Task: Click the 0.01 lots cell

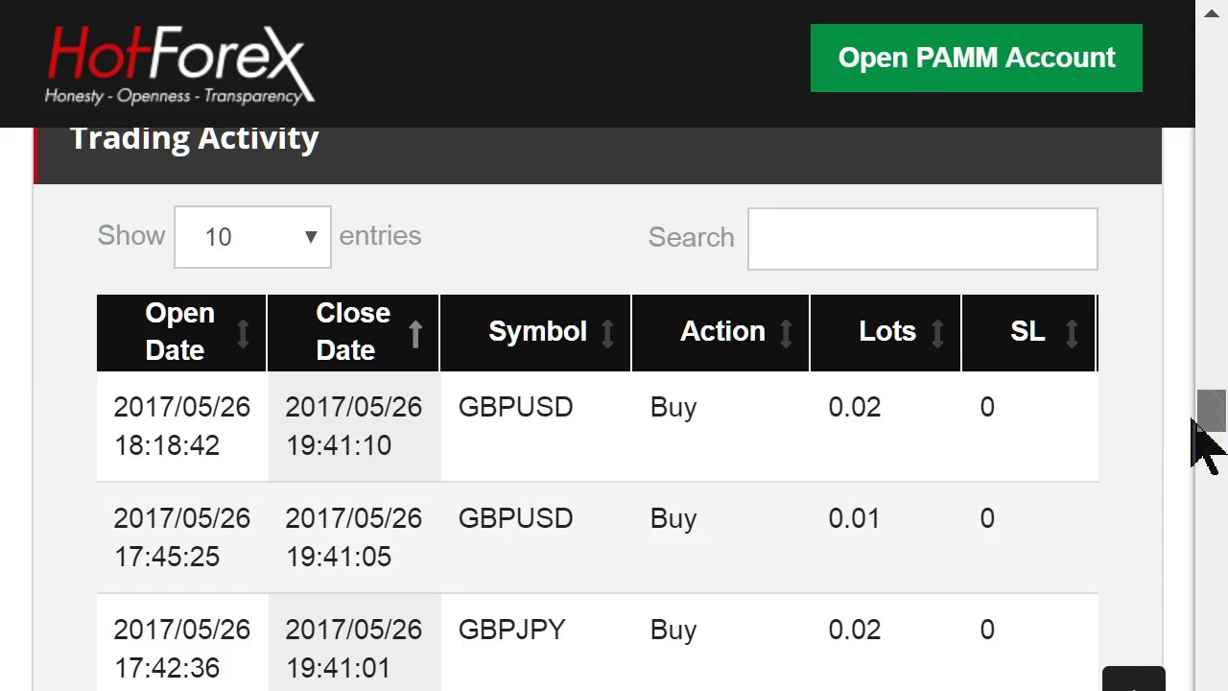Action: [x=854, y=519]
